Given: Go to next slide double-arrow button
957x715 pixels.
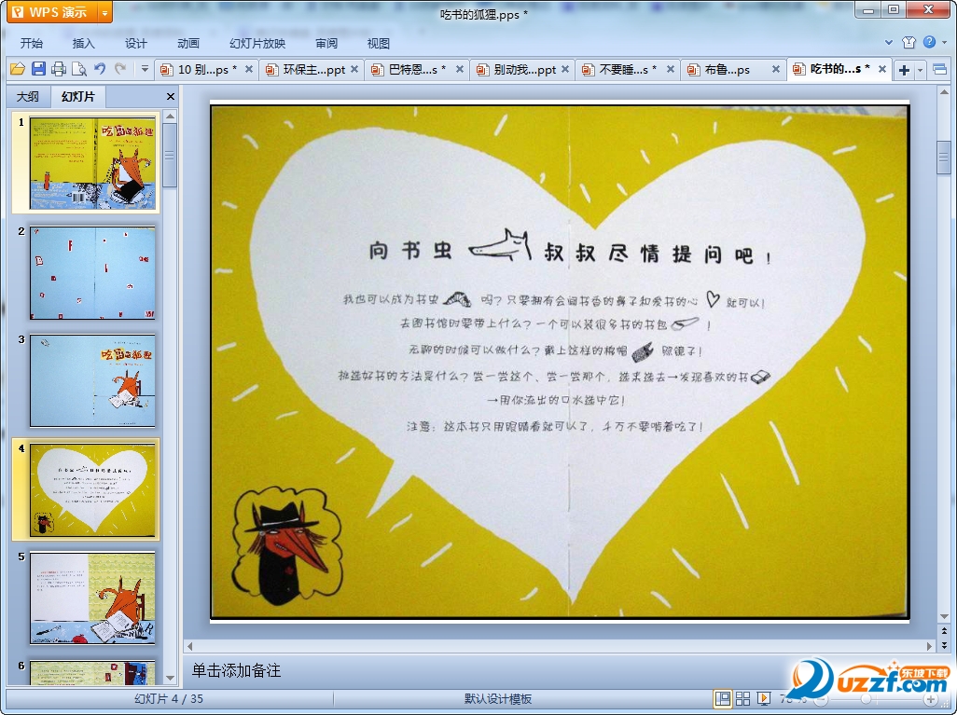Looking at the screenshot, I should point(944,645).
